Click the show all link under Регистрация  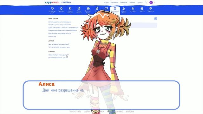point(52,37)
